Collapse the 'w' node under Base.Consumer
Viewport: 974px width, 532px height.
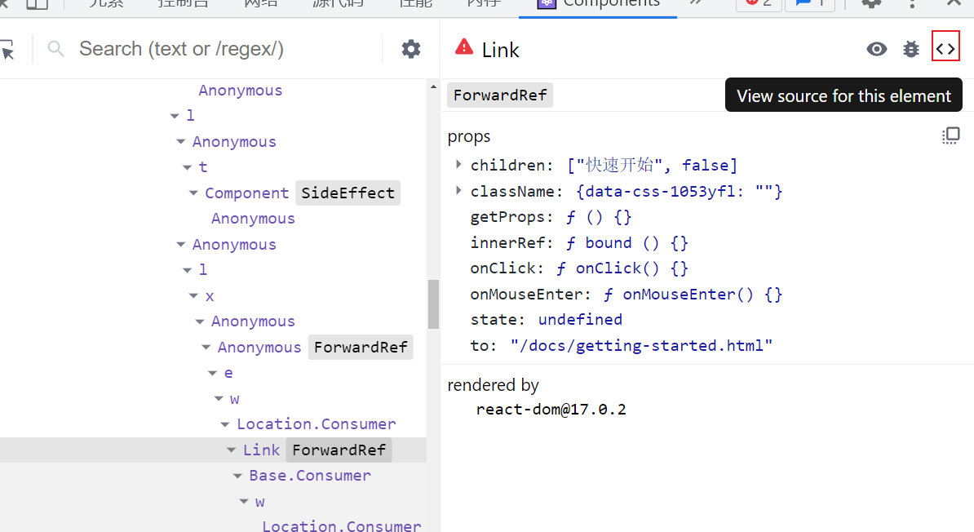243,502
